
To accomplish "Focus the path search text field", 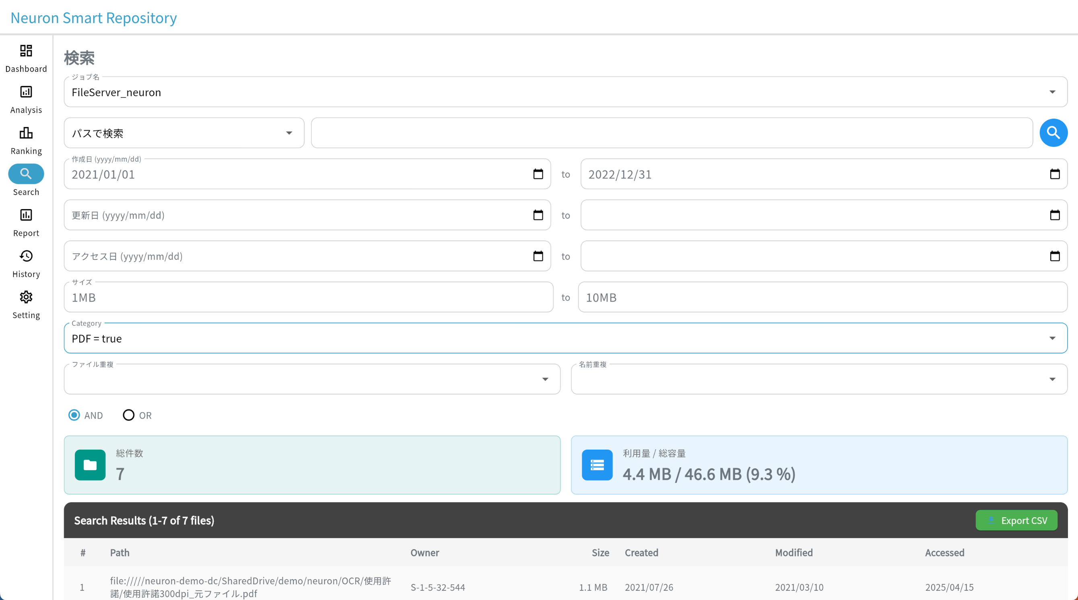I will click(672, 133).
